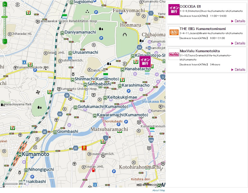Viewport: 248px width, 193px height.
Task: Select COCOSA B1 location title
Action: [x=190, y=6]
